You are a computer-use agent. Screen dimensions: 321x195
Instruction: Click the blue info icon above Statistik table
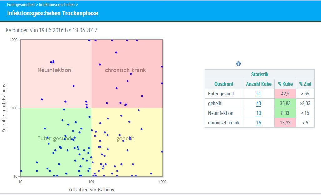click(238, 64)
